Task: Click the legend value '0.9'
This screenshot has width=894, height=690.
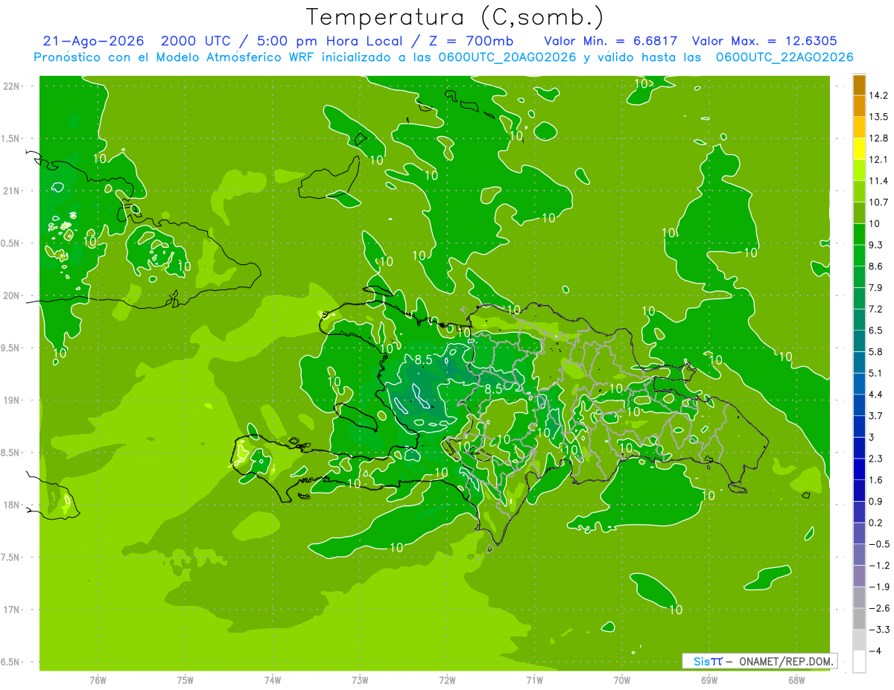Action: pos(876,501)
